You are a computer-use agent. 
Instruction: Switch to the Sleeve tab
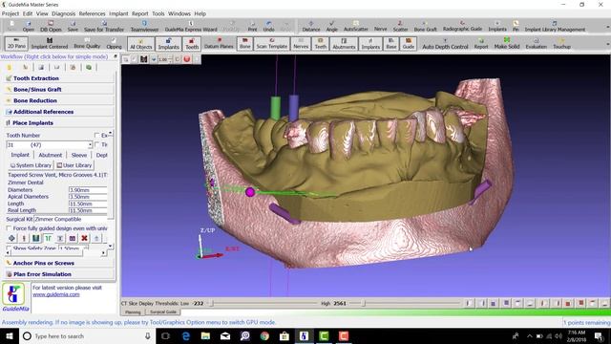point(79,155)
